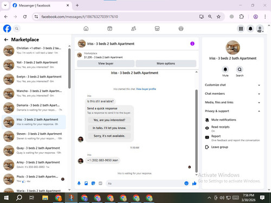
Task: Open the Facebook logo home link
Action: tap(7, 29)
